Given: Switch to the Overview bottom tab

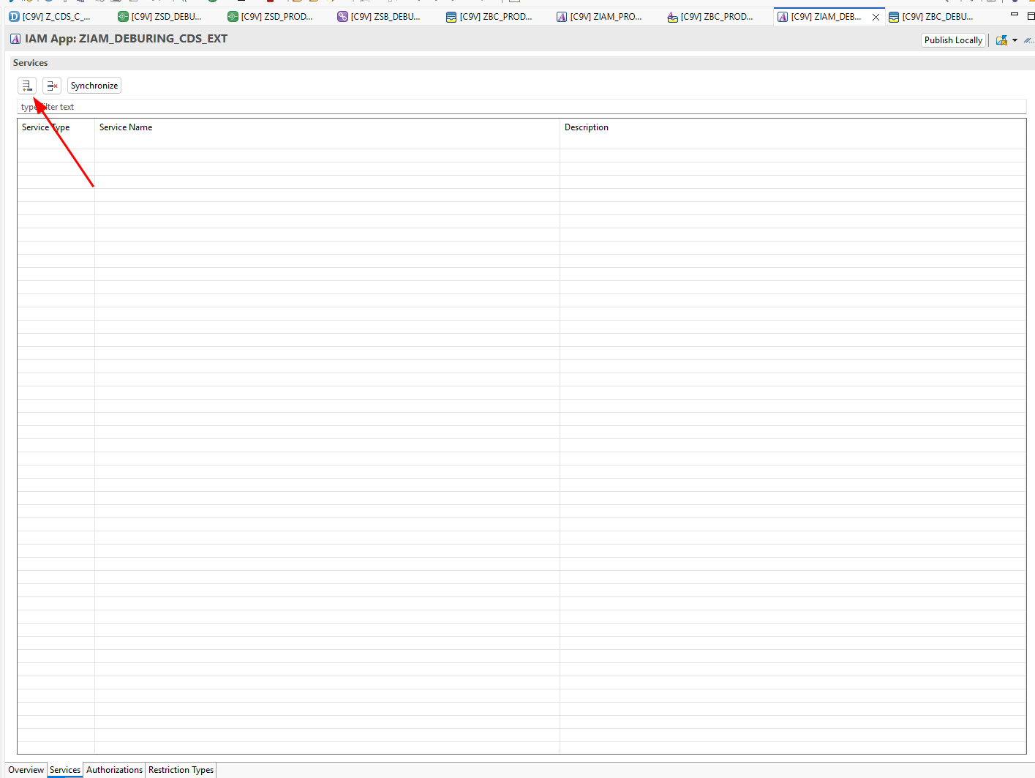Looking at the screenshot, I should [26, 770].
